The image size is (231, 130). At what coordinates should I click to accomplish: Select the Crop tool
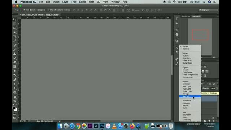click(14, 36)
